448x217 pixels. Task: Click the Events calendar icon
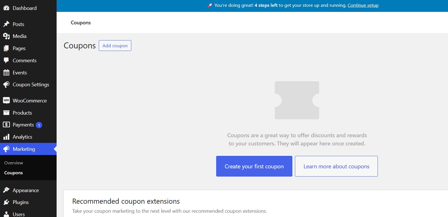[6, 73]
